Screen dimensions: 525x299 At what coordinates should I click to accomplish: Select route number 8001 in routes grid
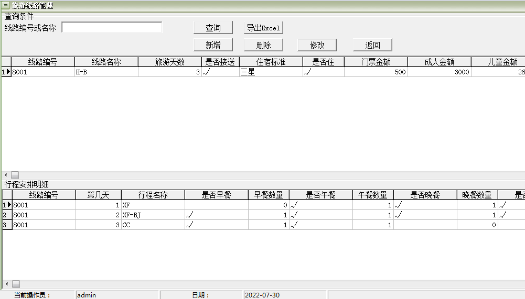tap(43, 72)
